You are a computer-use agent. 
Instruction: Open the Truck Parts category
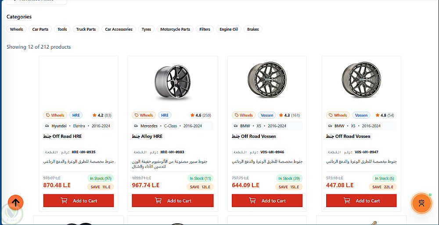[x=86, y=29]
